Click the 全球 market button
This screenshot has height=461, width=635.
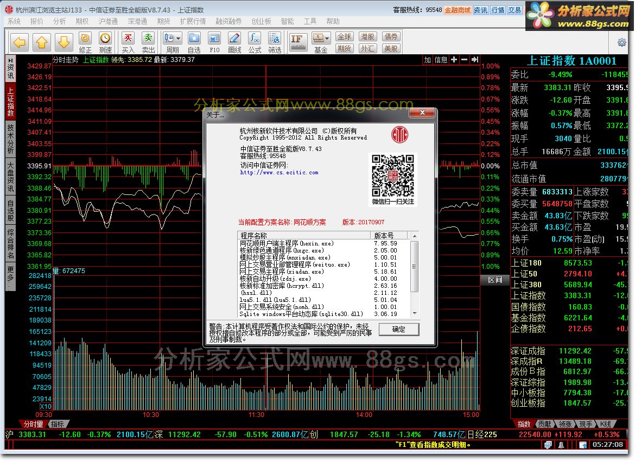(344, 36)
